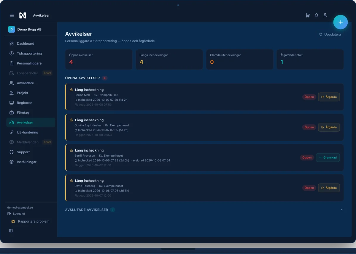The image size is (356, 254).
Task: Click the Åtgärdade totalt stat card
Action: tap(310, 60)
